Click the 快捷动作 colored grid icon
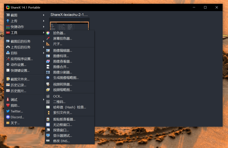Image resolution: width=228 pixels, height=148 pixels. point(8,27)
